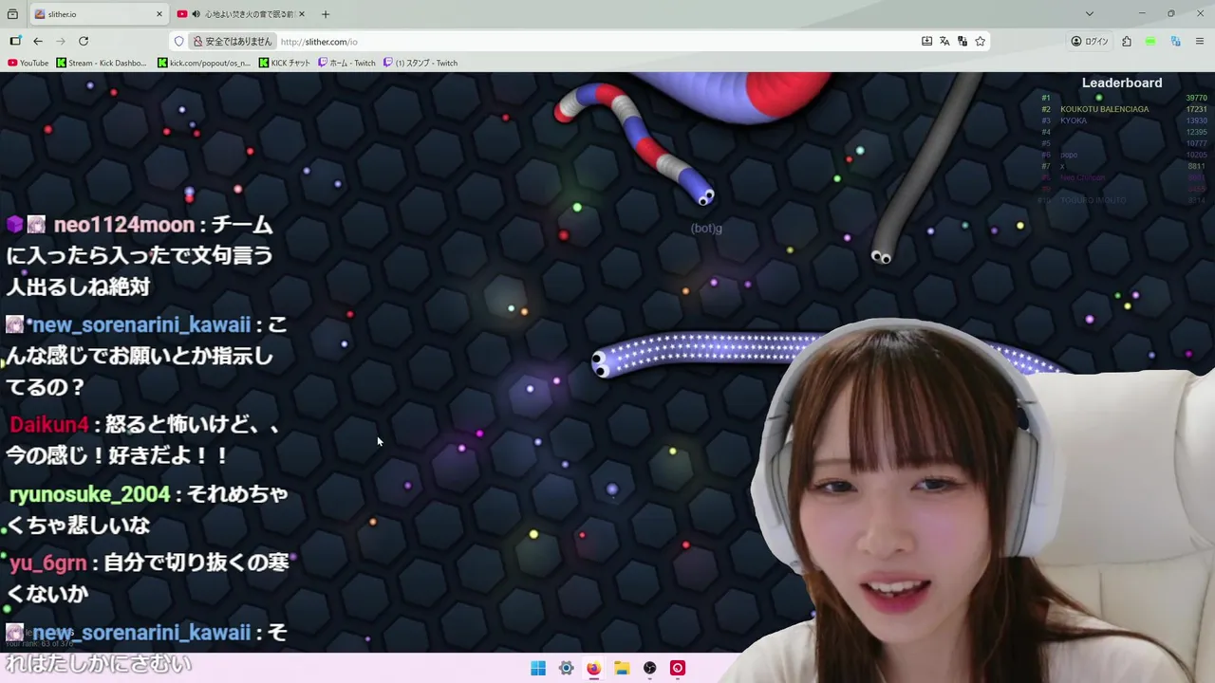Click chat username yu_6grn
Viewport: 1215px width, 683px height.
(47, 563)
